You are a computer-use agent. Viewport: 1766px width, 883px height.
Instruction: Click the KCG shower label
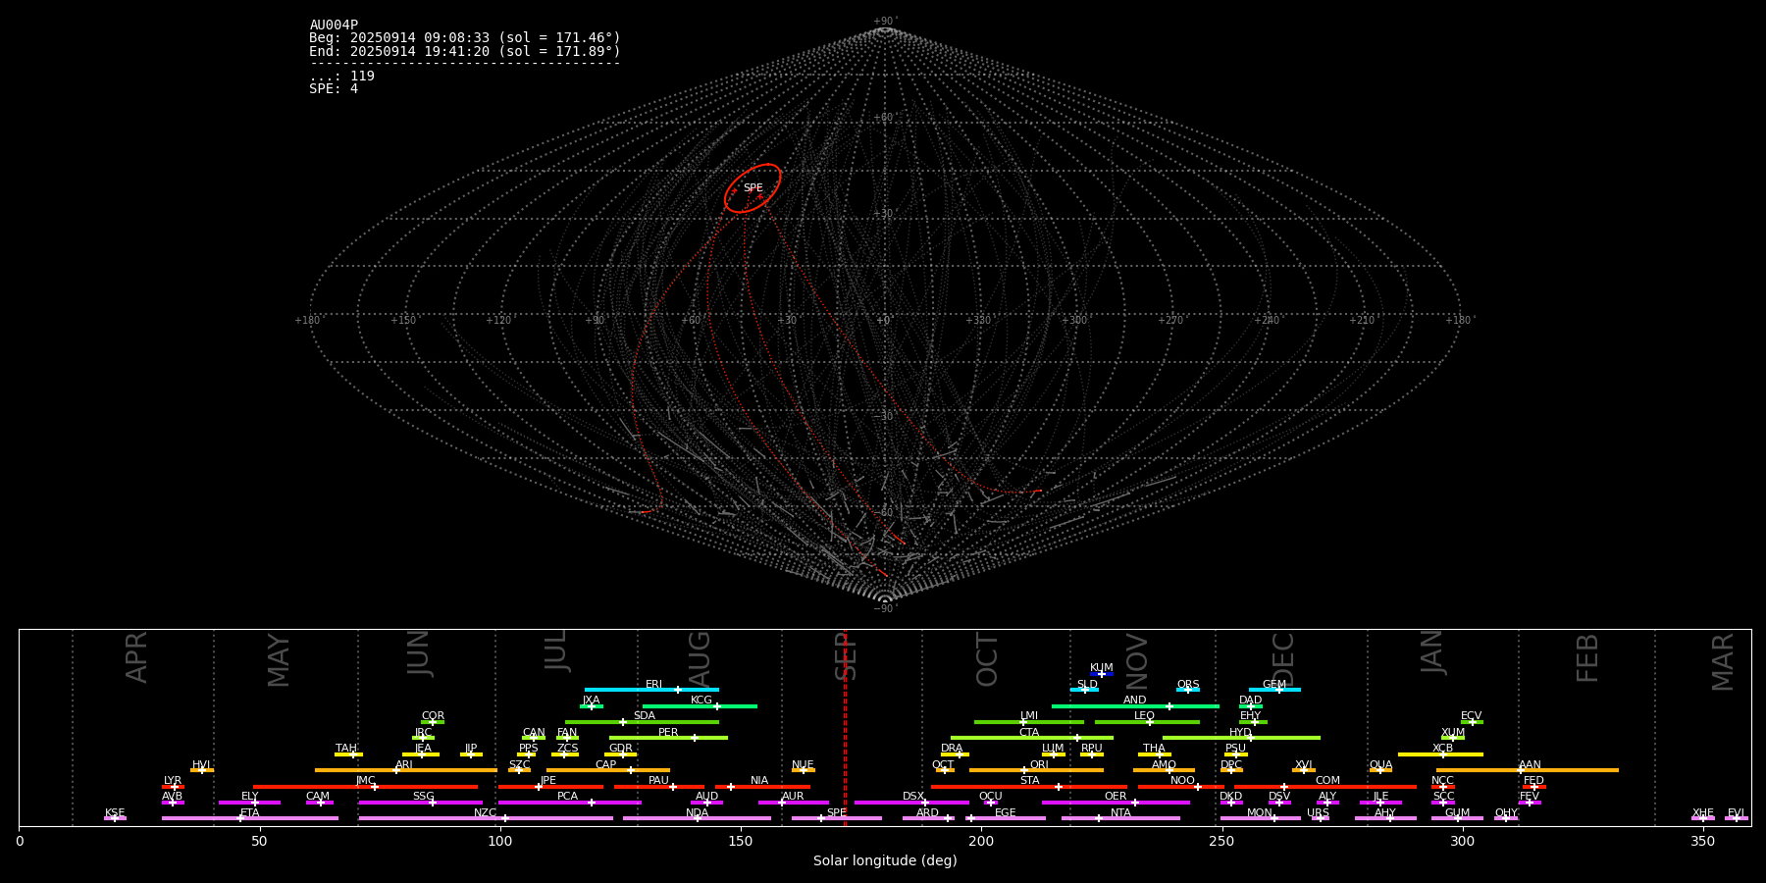tap(701, 700)
